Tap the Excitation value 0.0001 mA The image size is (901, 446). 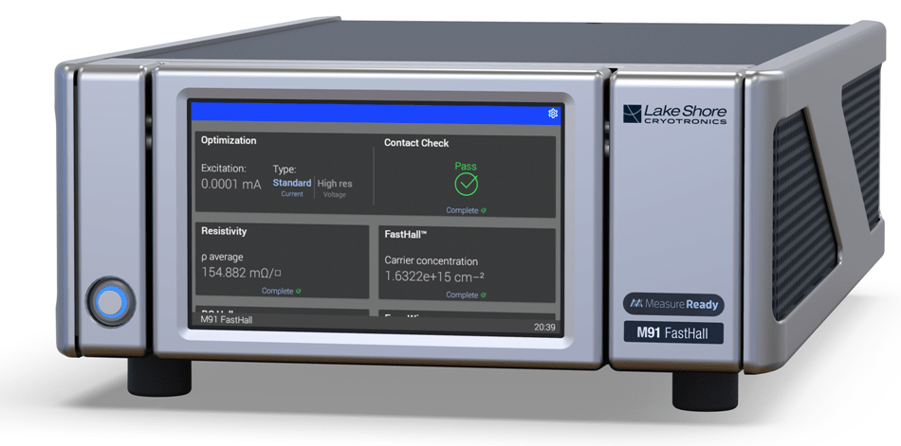point(231,185)
